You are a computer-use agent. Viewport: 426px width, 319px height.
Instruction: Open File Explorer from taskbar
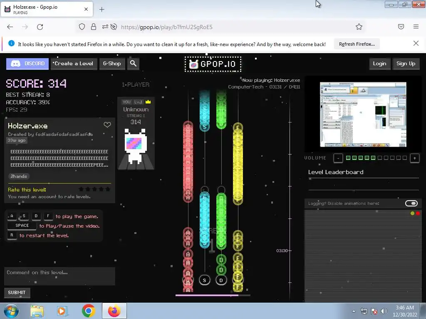37,311
